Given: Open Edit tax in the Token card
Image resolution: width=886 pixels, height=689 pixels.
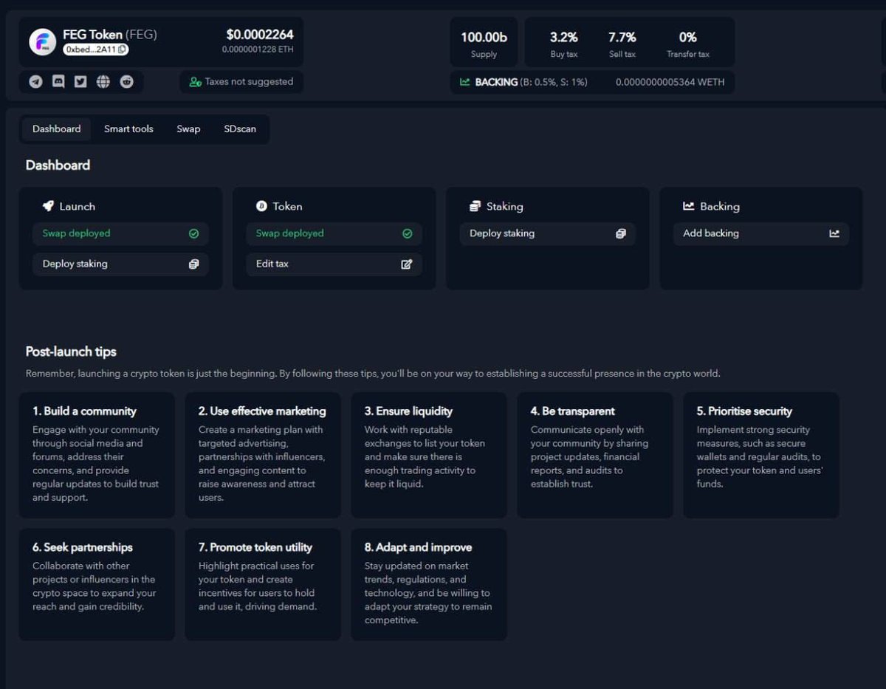Looking at the screenshot, I should [334, 264].
